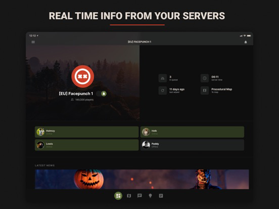Screen dimensions: 279x209
Task: Open notifications bell in top bar
Action: (246, 42)
